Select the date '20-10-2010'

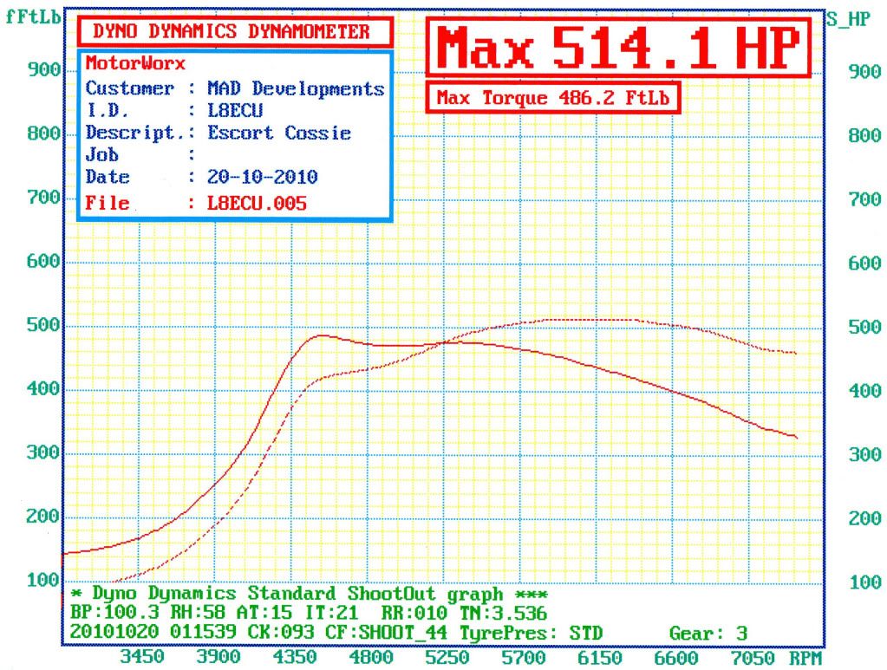click(x=262, y=177)
